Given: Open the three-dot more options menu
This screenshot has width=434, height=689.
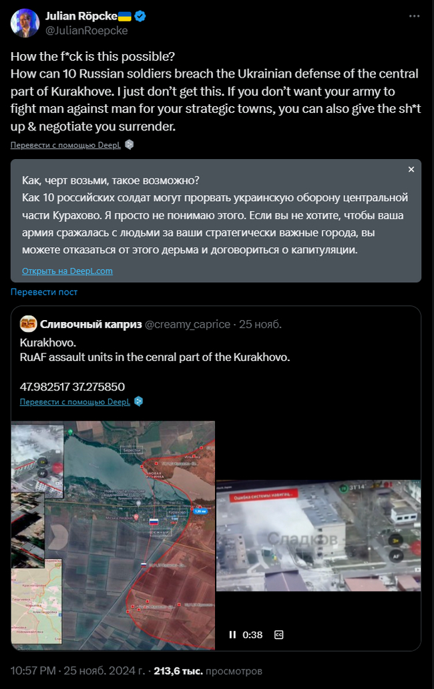Looking at the screenshot, I should coord(414,16).
